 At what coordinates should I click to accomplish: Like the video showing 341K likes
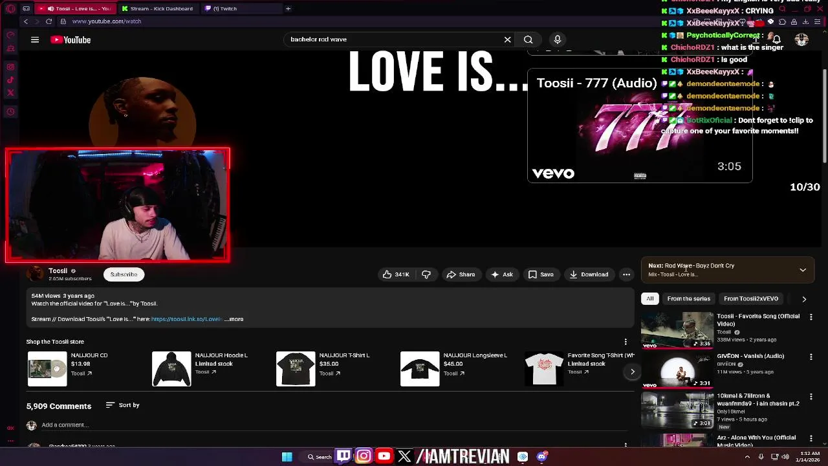[395, 274]
